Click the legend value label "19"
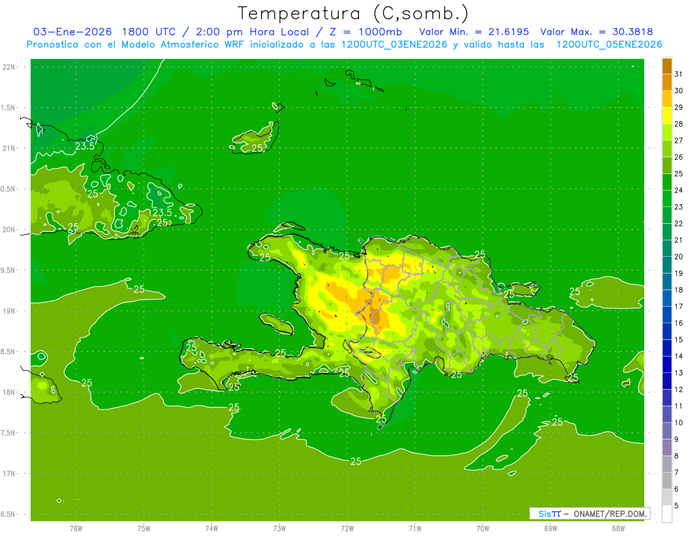 coord(679,273)
